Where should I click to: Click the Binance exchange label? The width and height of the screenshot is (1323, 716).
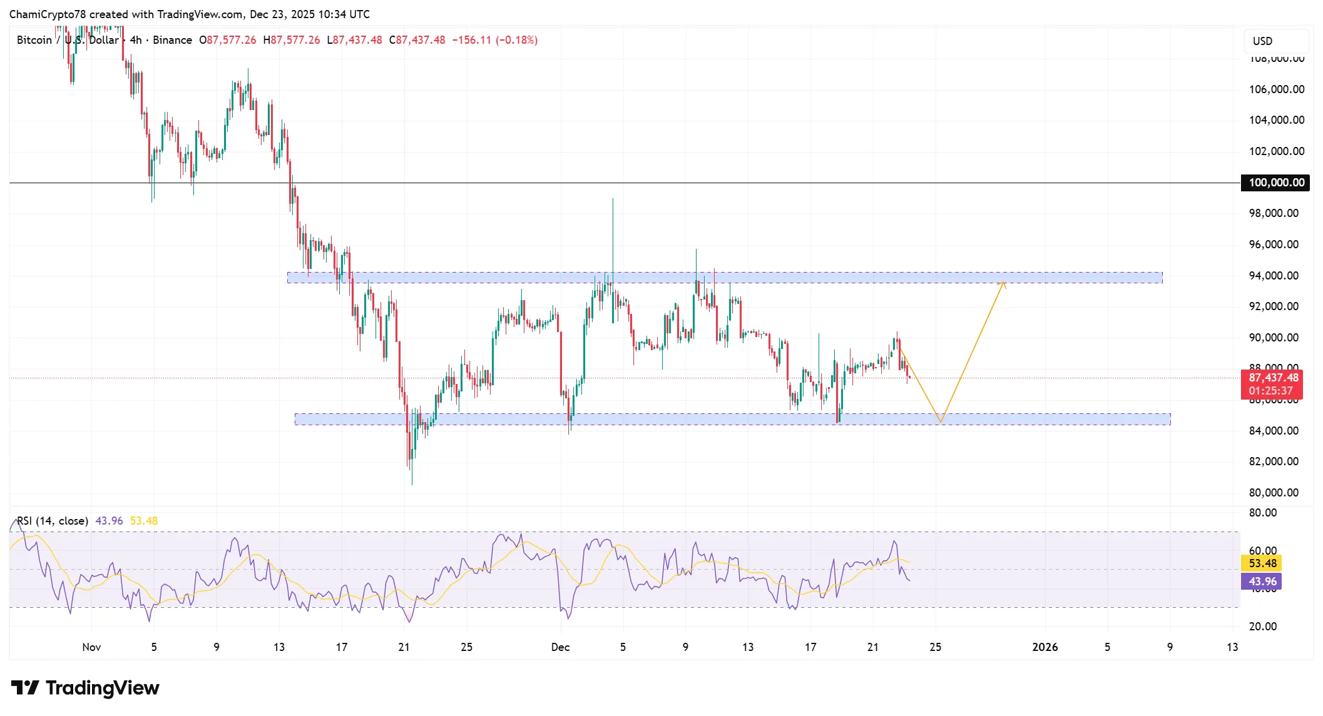pyautogui.click(x=172, y=40)
